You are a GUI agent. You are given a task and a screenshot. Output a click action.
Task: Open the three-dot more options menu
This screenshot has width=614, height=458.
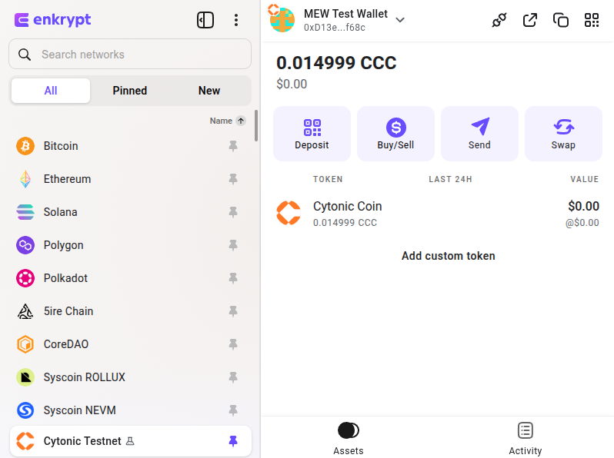pos(236,20)
